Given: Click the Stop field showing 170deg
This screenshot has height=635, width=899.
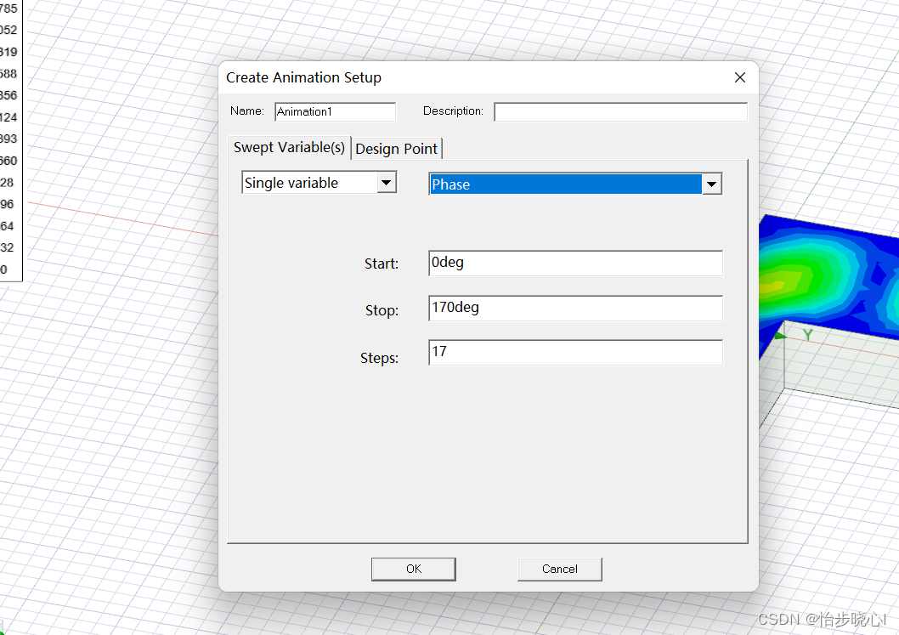Looking at the screenshot, I should point(575,308).
